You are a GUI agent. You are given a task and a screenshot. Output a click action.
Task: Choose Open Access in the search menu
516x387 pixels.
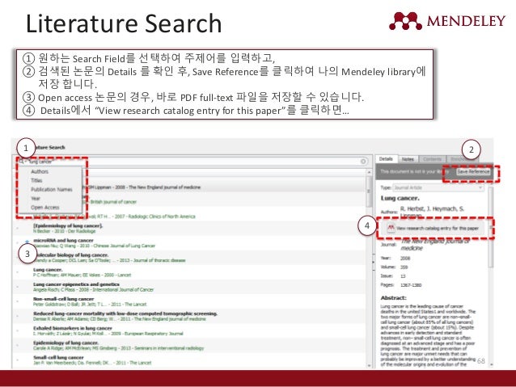pyautogui.click(x=45, y=208)
